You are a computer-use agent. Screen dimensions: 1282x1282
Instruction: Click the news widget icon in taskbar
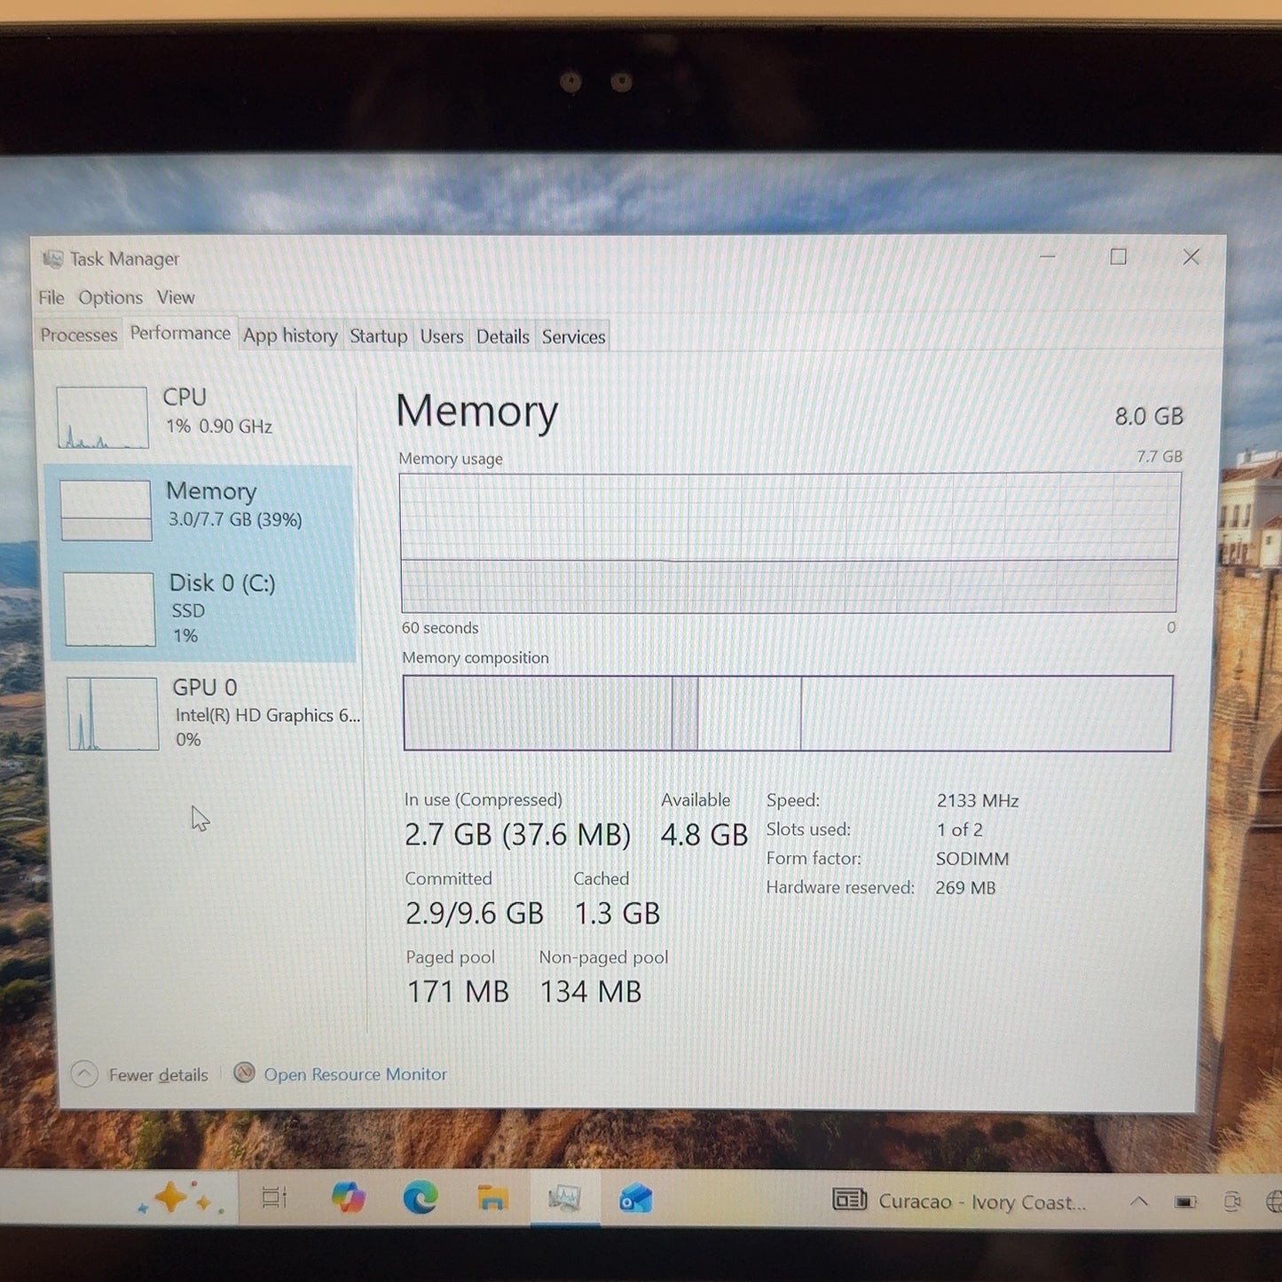(x=849, y=1200)
